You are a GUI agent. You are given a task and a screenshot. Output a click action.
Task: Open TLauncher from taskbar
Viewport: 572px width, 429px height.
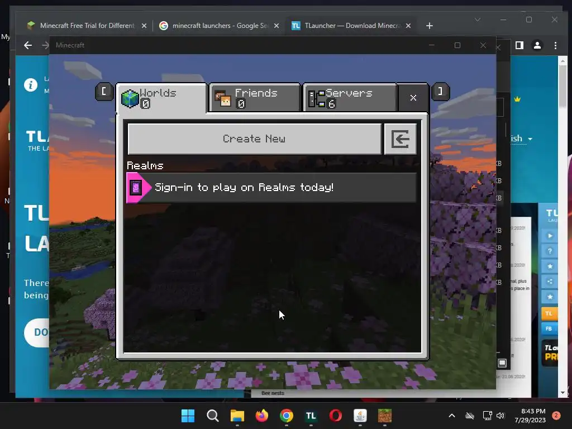pos(311,416)
